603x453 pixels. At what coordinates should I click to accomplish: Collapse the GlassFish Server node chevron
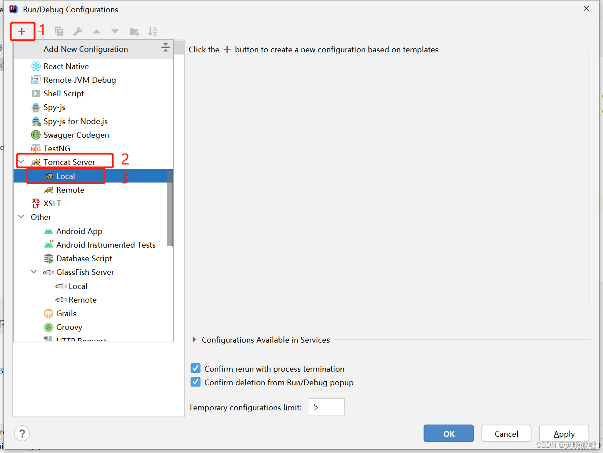(x=34, y=272)
